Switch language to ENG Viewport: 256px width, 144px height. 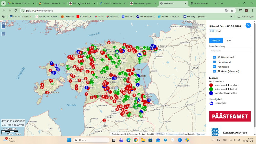point(219,31)
